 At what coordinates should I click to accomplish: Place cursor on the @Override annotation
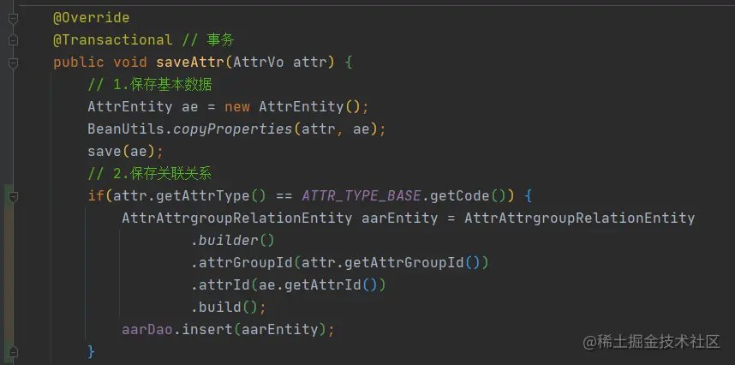coord(92,18)
